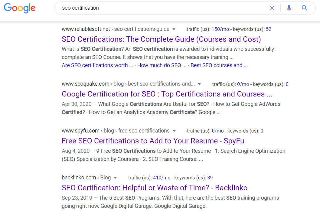Expand the dropdown arrow beside backlinko.com URL

(x=115, y=178)
